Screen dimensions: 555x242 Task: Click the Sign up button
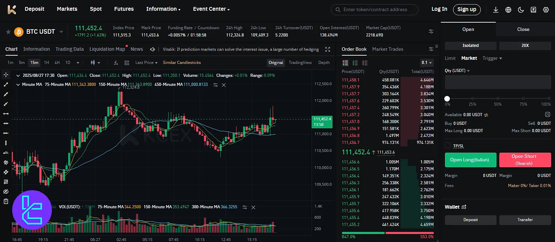point(467,9)
